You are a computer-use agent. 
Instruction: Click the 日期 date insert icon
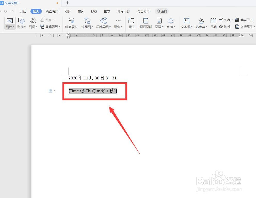[x=213, y=23]
